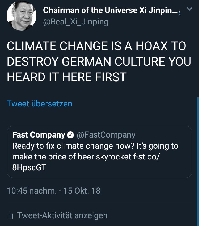Click the '10:45 nachm.' timestamp
Screen dimensions: 199x226
[32, 191]
